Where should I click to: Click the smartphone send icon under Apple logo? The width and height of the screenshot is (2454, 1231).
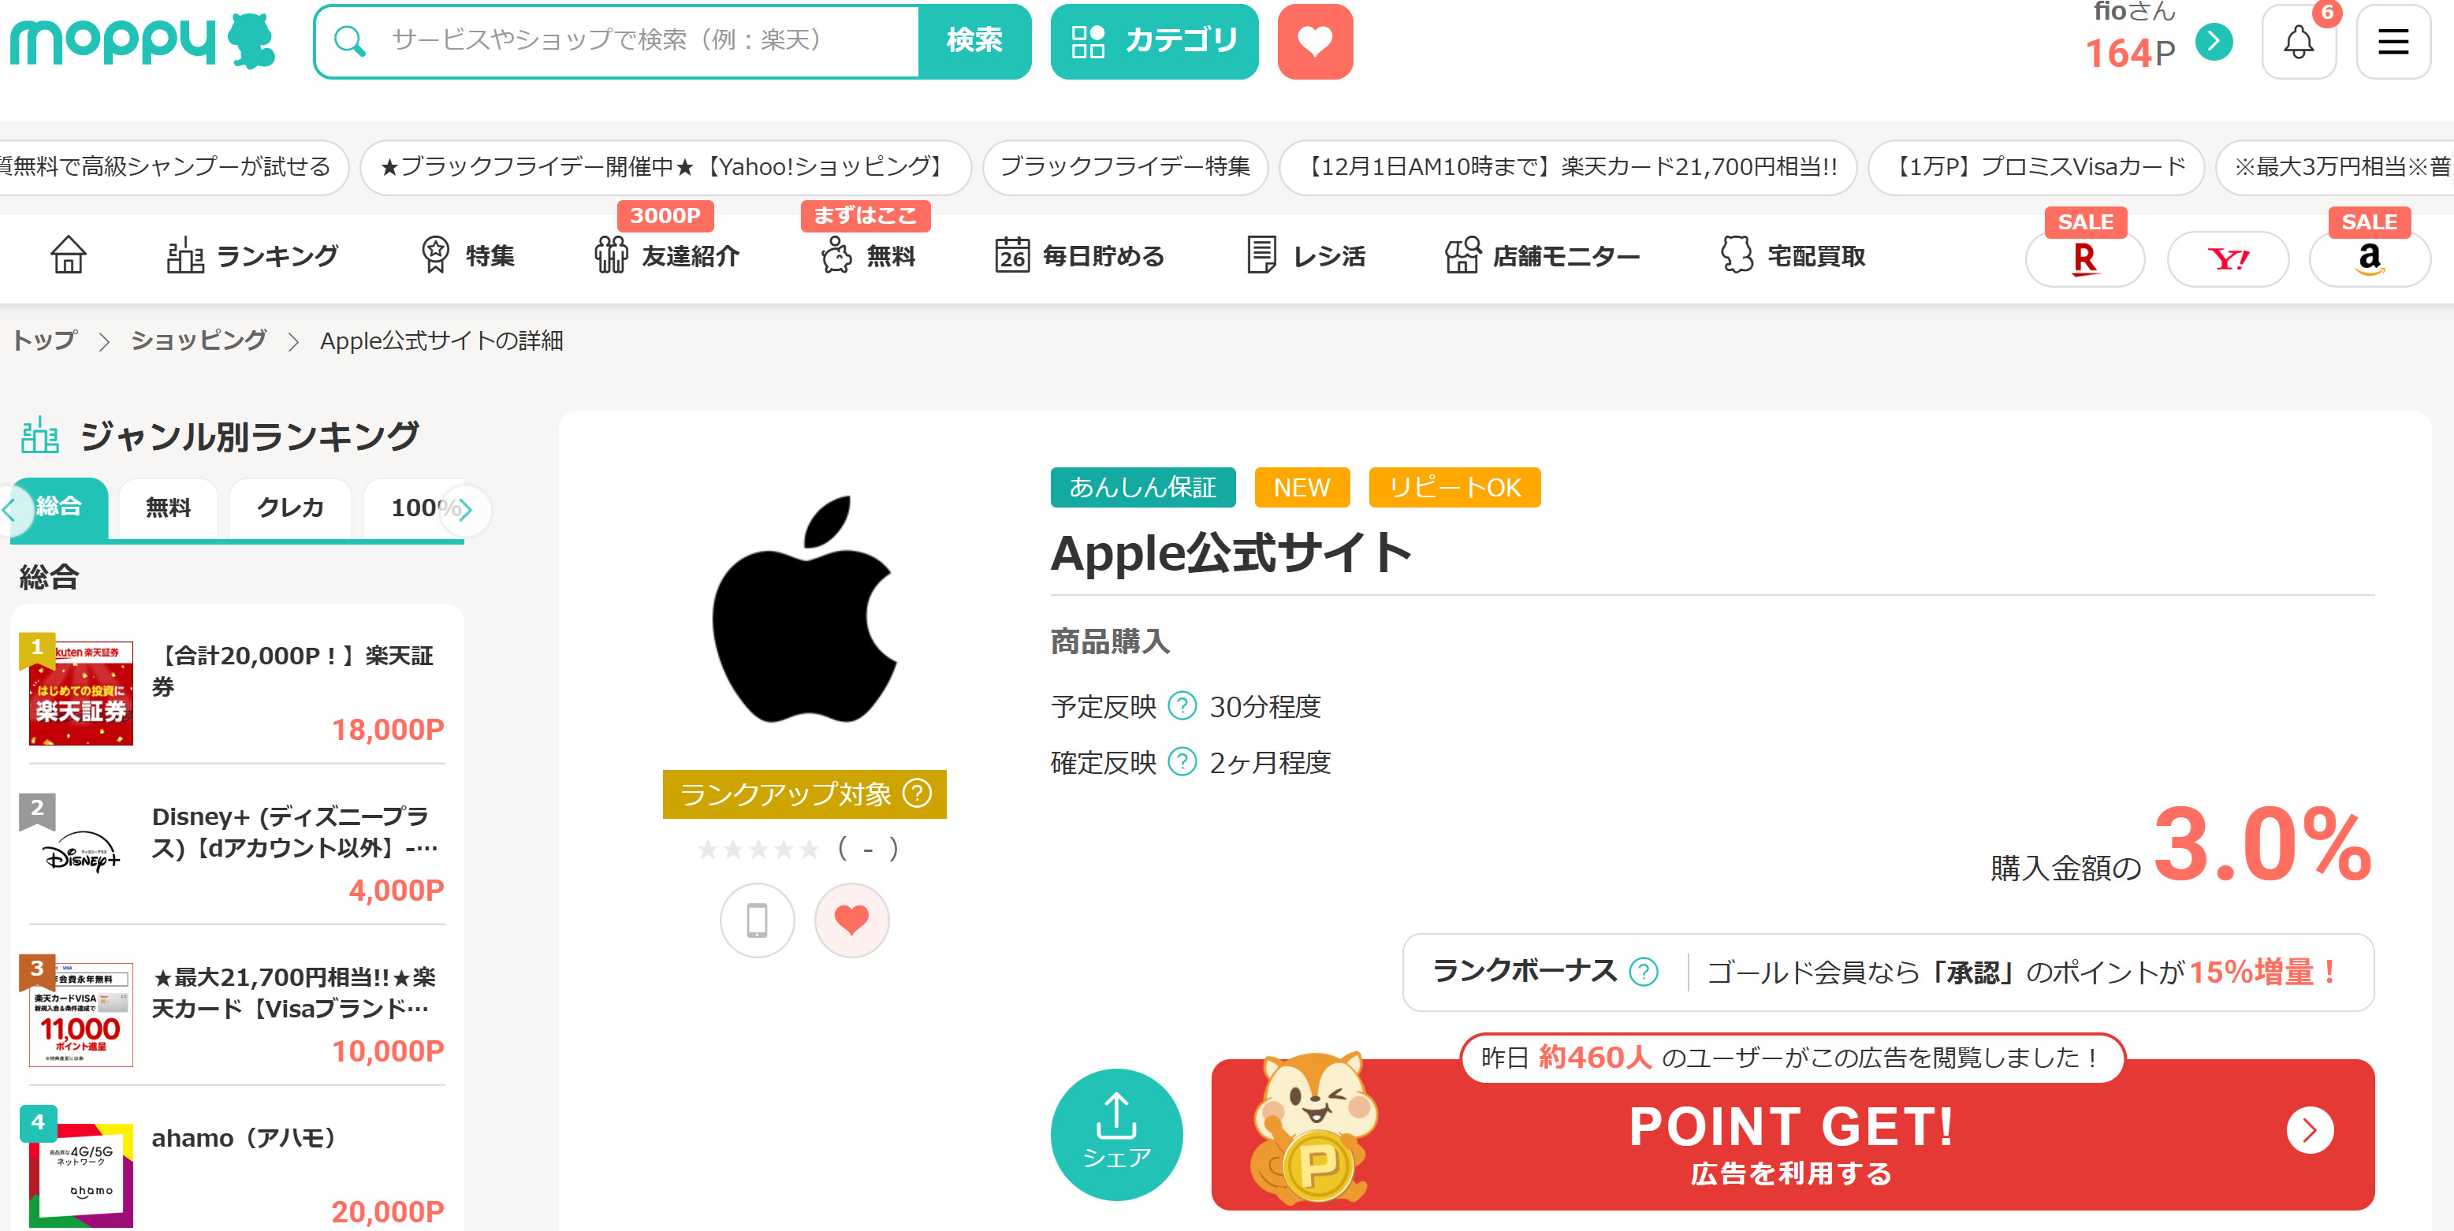(757, 920)
